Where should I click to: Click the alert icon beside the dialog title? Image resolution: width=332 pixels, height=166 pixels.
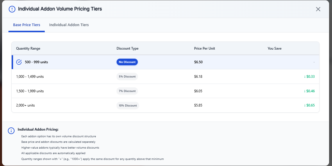[x=12, y=9]
